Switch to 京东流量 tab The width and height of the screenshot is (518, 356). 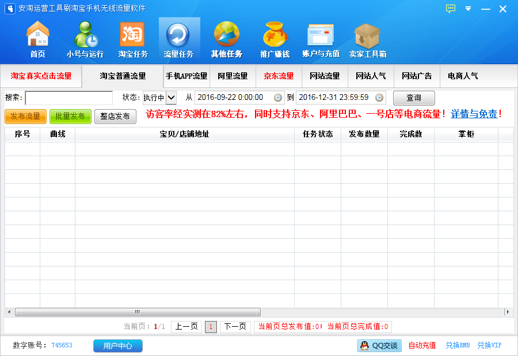(x=279, y=76)
